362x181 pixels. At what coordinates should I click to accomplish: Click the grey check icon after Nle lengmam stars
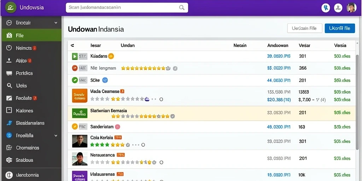175,68
